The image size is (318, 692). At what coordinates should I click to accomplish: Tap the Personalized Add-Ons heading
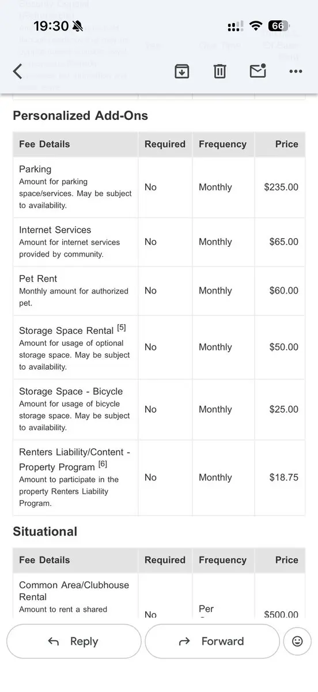81,115
